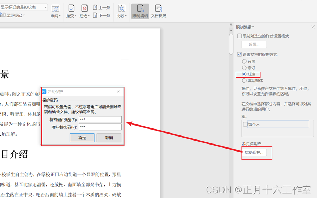Select the 修订 radio option

244,68
